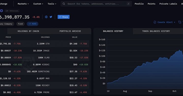Click the 6.723K PREME holdings cell

(x=42, y=92)
